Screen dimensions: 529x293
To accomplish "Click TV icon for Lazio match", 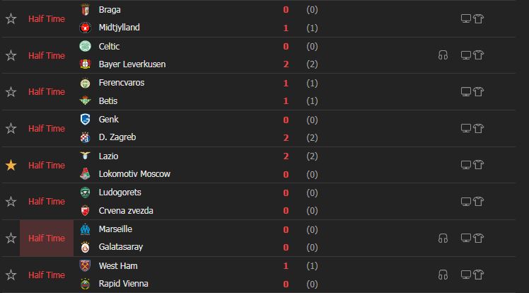I will coord(466,165).
